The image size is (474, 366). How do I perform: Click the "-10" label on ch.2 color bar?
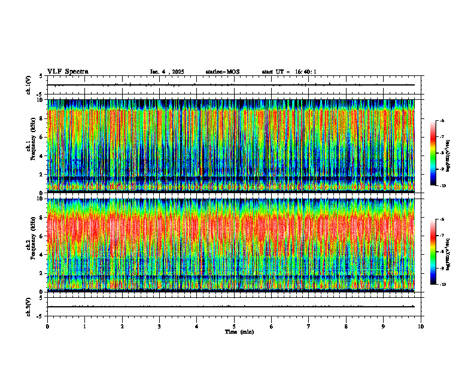pos(443,285)
